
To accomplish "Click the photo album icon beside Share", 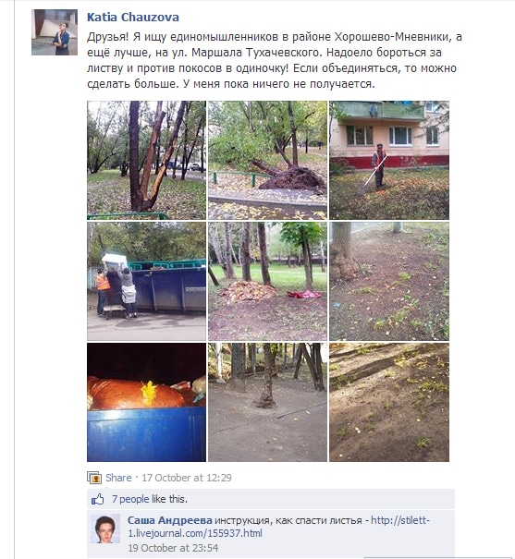I will pyautogui.click(x=94, y=478).
